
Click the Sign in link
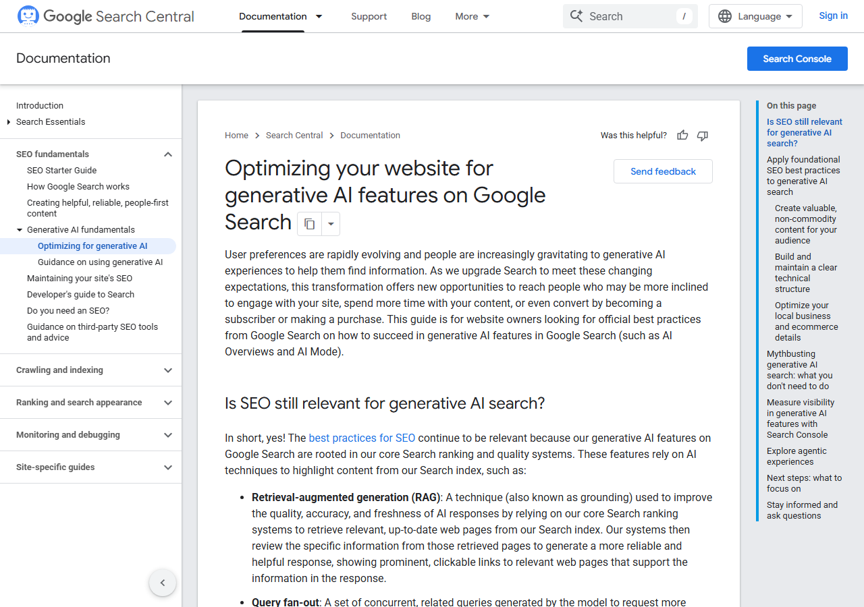point(834,16)
